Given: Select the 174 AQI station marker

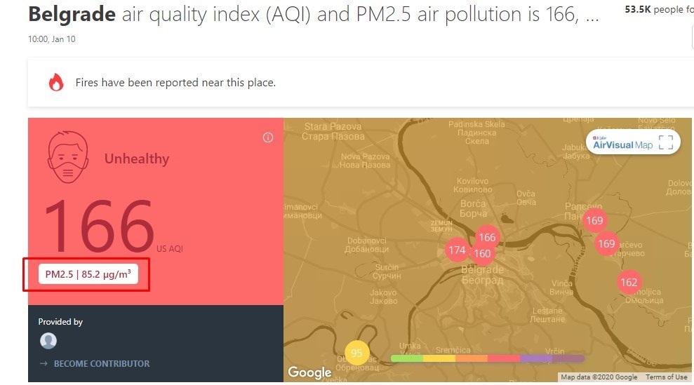Looking at the screenshot, I should (x=458, y=250).
